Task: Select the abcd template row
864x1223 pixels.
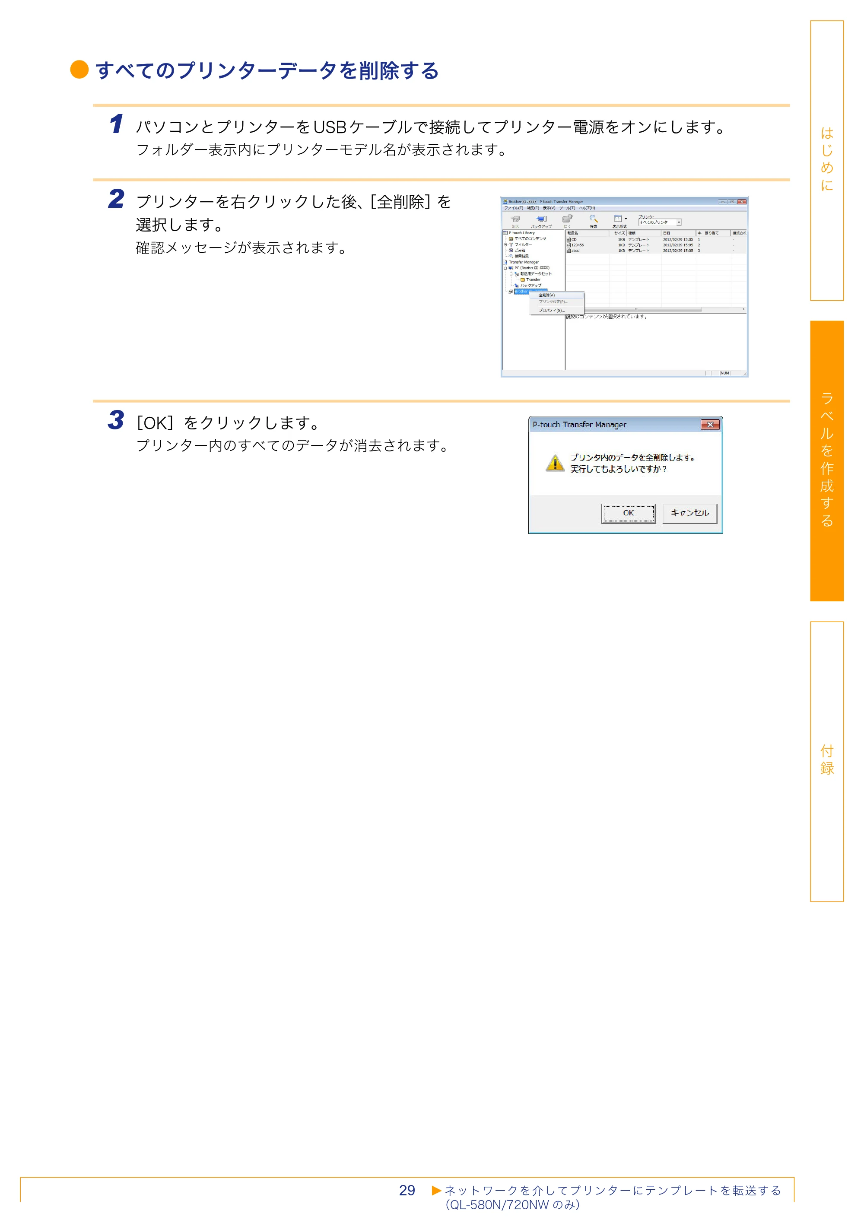Action: click(656, 251)
